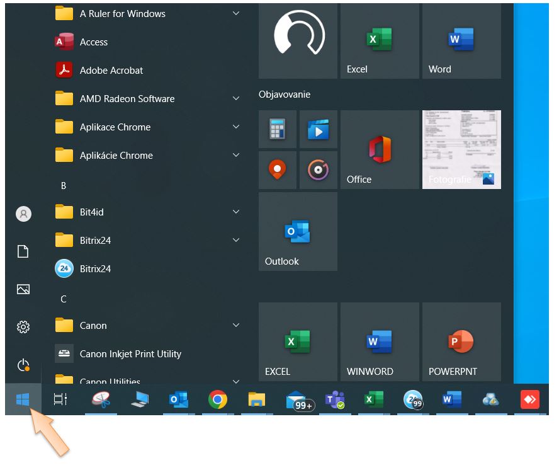The height and width of the screenshot is (470, 559).
Task: Expand the AMD Radeon Software folder
Action: point(236,99)
